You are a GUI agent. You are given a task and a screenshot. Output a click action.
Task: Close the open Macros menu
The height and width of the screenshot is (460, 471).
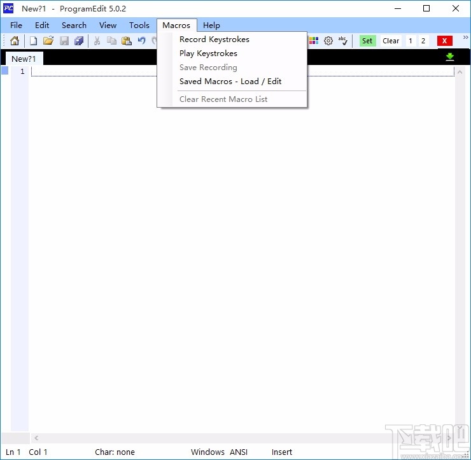click(x=176, y=25)
